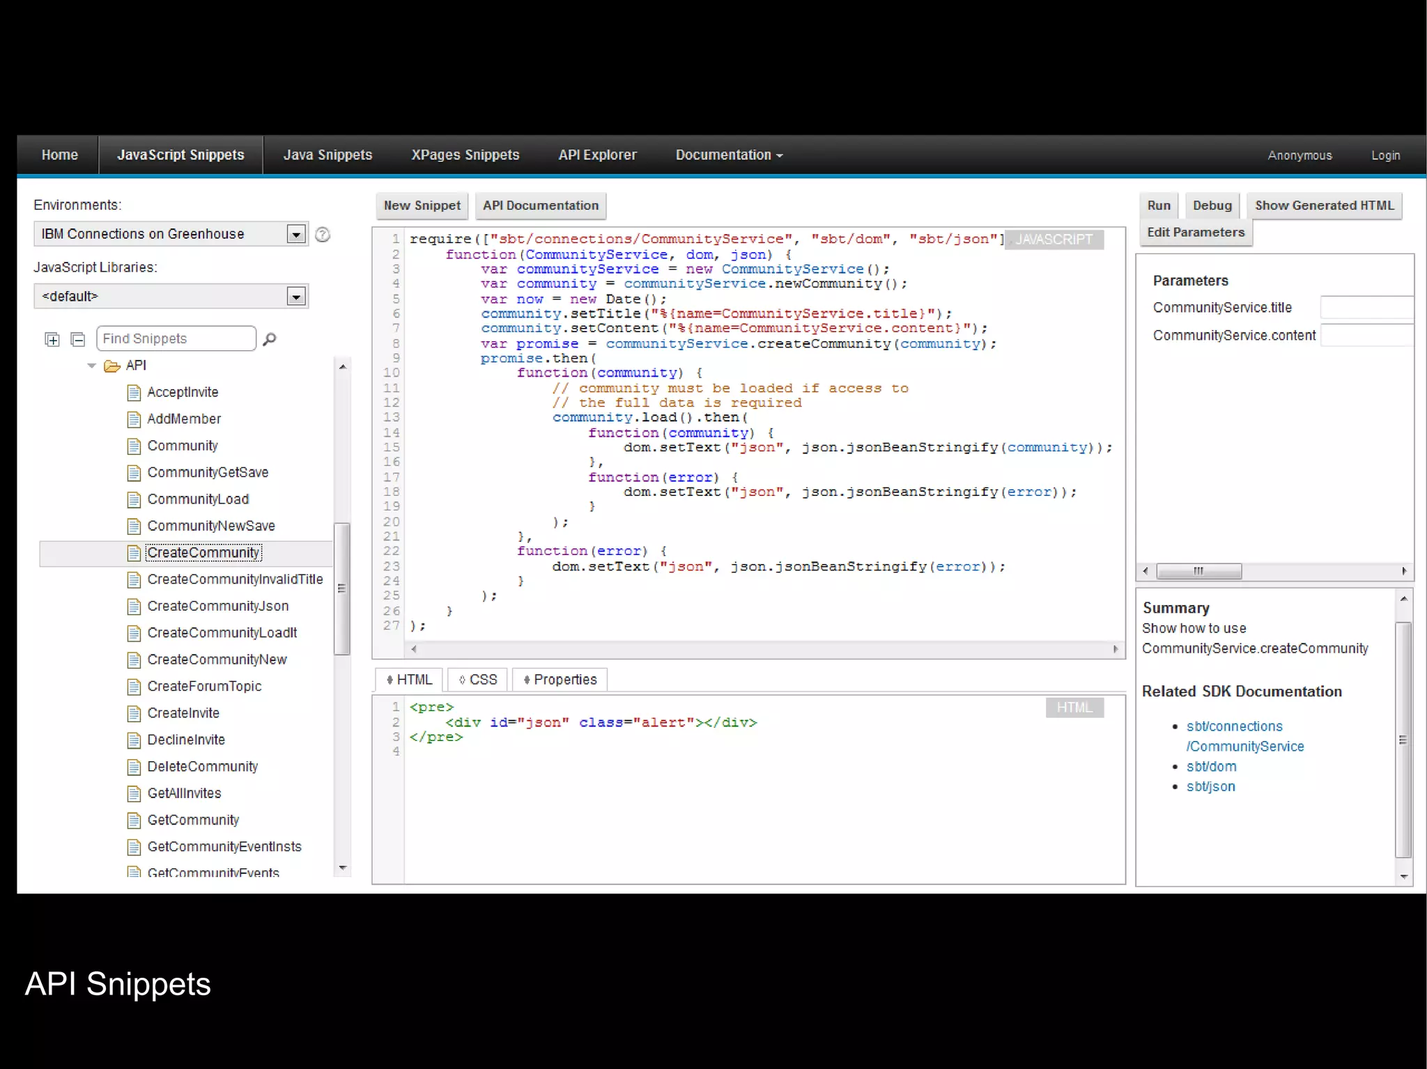Click the Parameters panel horizontal scrollbar thumb
The image size is (1427, 1069).
coord(1198,572)
